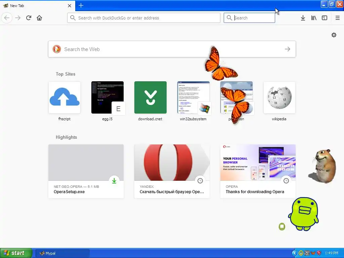This screenshot has height=258, width=344.
Task: Open the OperaSetup.exe highlight card
Action: click(x=86, y=171)
